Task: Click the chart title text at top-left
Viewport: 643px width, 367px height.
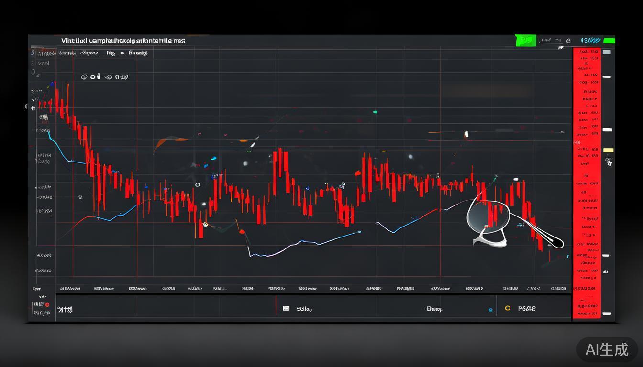Action: (x=123, y=41)
